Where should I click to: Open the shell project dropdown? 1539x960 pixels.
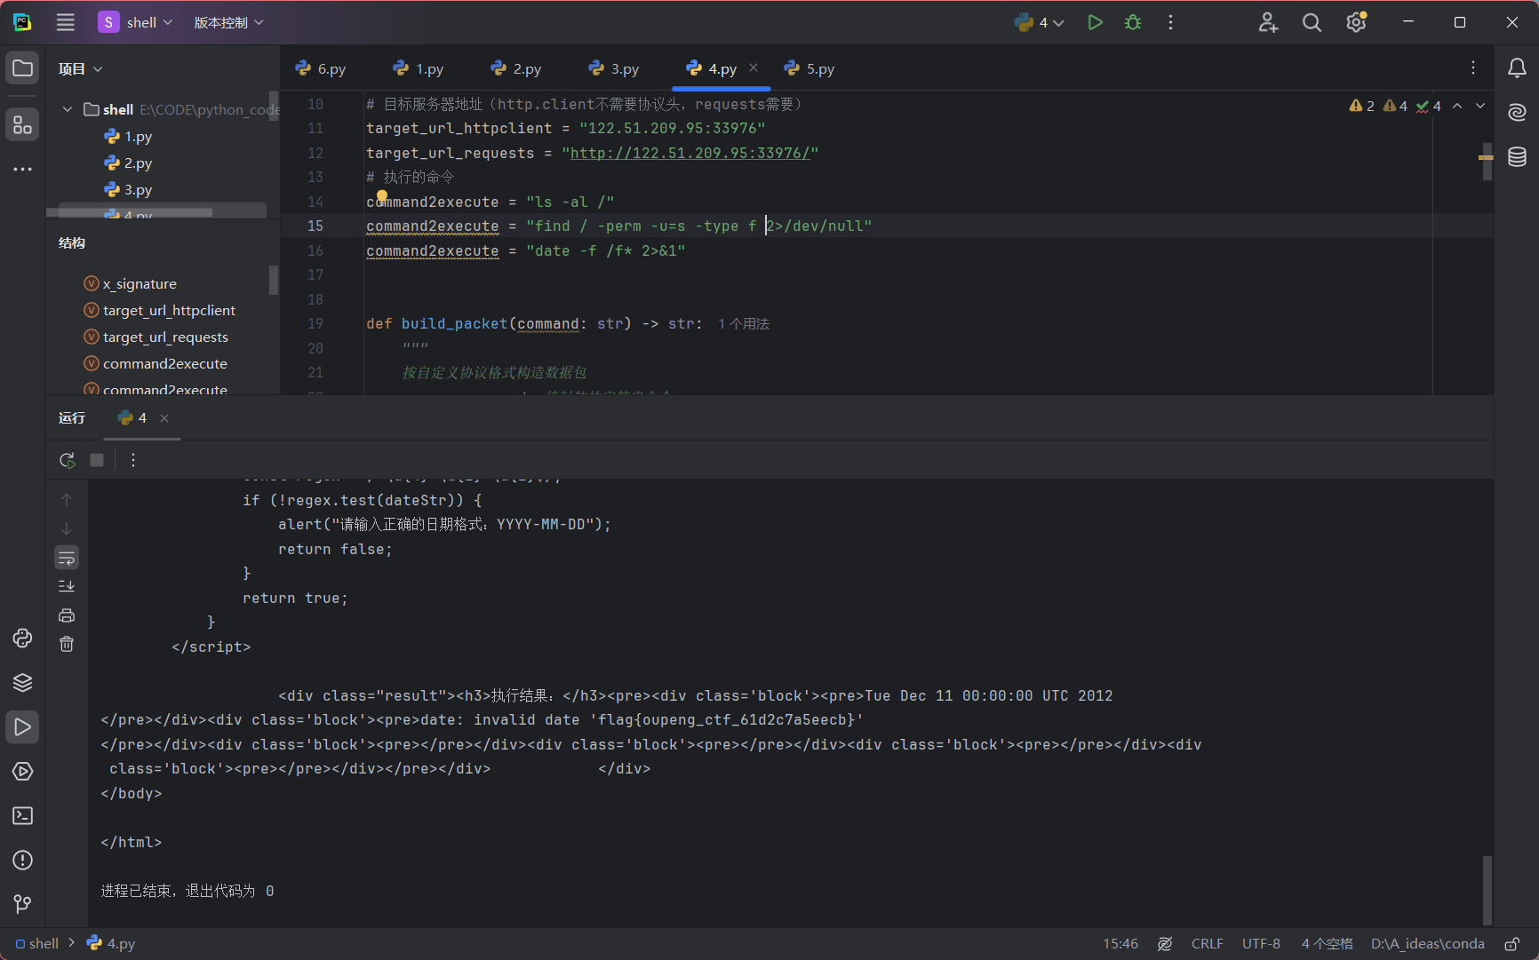(x=135, y=22)
